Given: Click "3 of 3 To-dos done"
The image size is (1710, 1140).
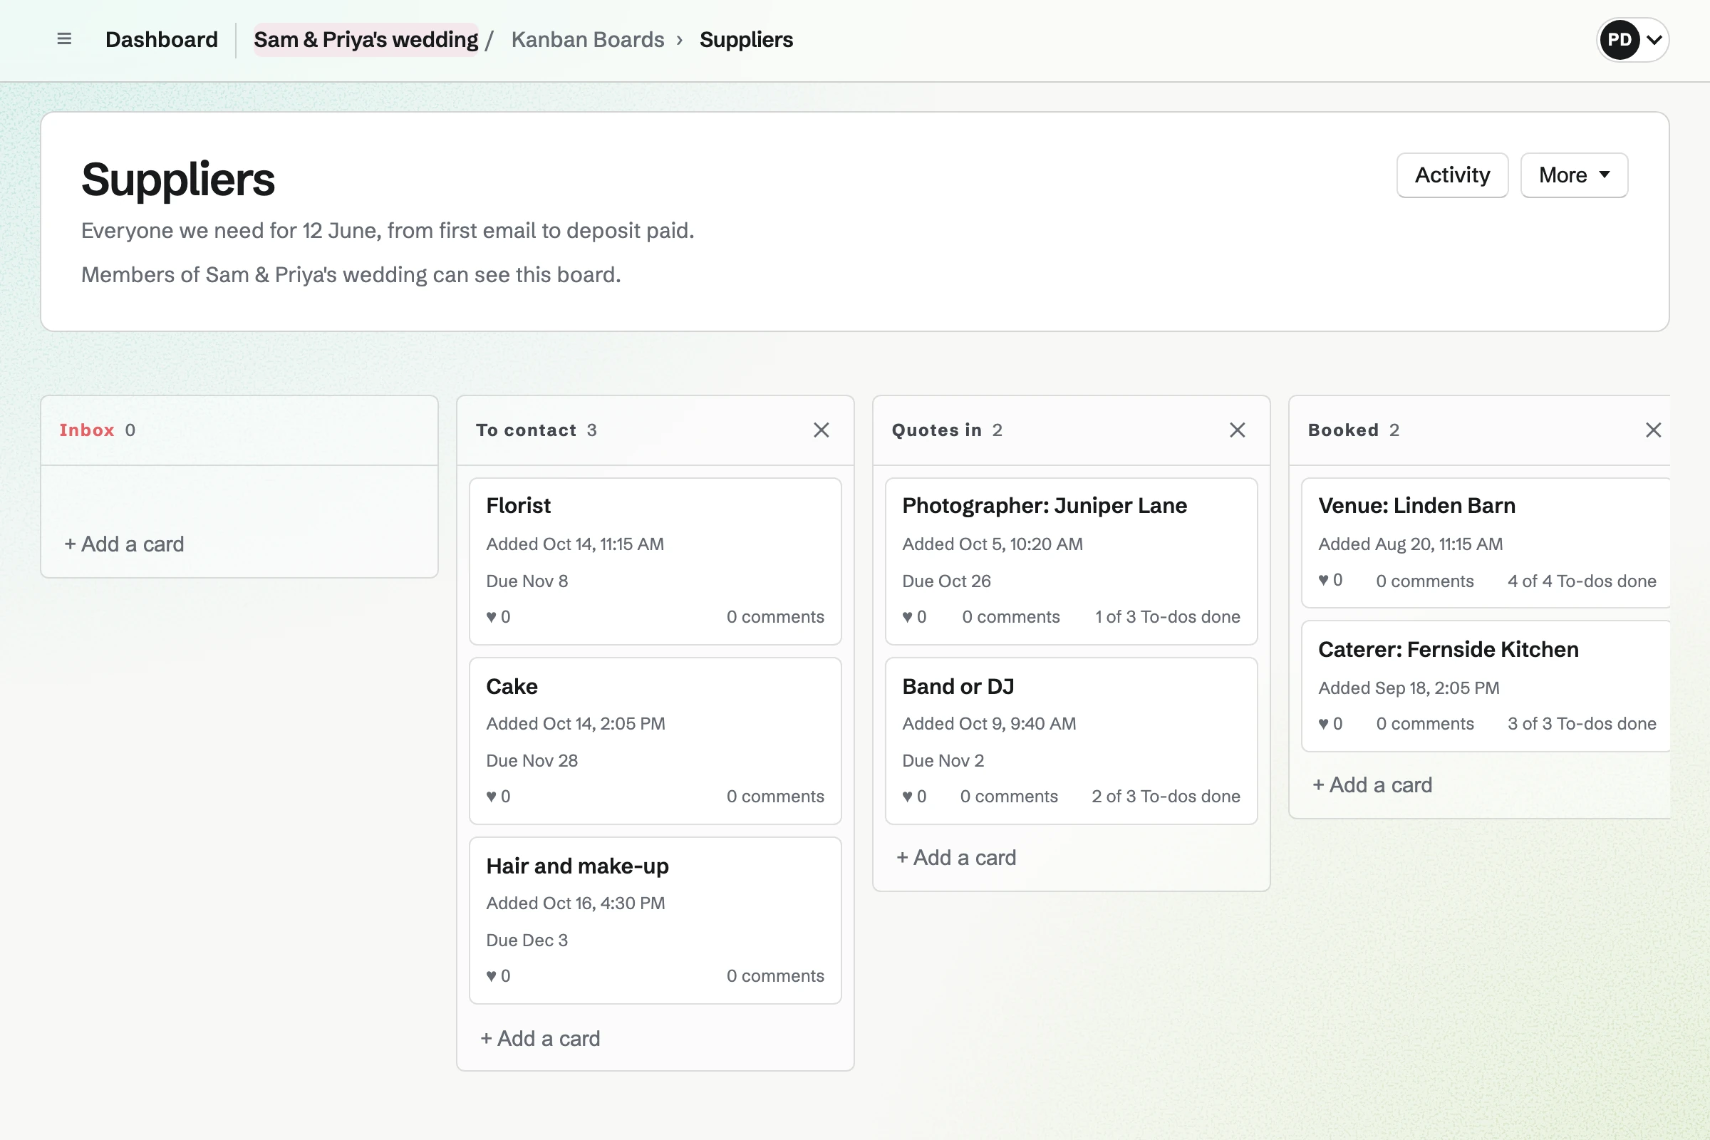Looking at the screenshot, I should tap(1581, 723).
